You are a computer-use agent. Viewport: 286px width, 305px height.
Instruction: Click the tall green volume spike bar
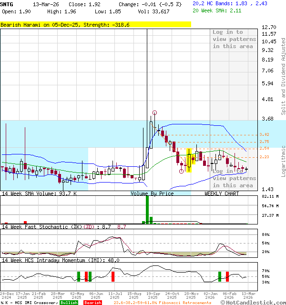[147, 209]
